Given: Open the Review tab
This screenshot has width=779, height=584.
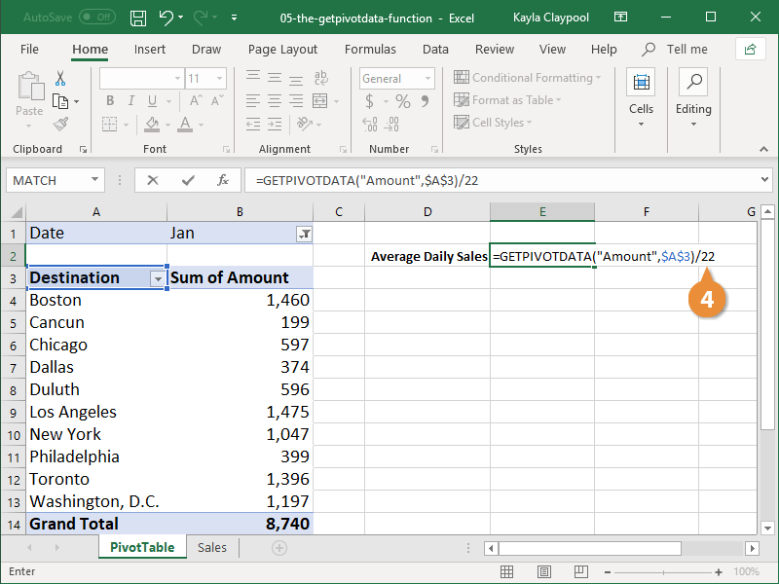Looking at the screenshot, I should pos(495,50).
